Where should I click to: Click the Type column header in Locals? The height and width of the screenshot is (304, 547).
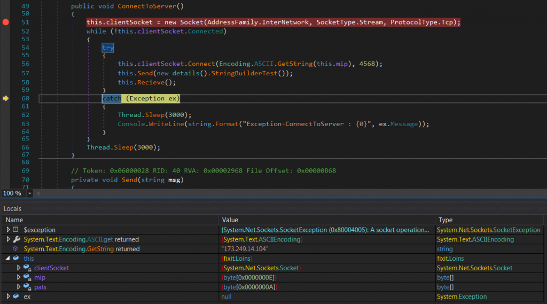(446, 220)
